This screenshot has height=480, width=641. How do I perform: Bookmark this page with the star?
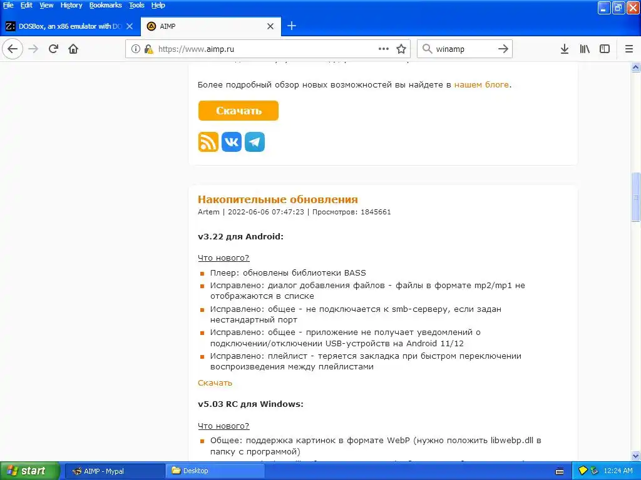click(401, 49)
